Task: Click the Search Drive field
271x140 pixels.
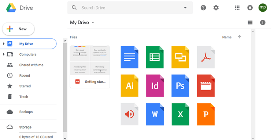Action: (130, 8)
